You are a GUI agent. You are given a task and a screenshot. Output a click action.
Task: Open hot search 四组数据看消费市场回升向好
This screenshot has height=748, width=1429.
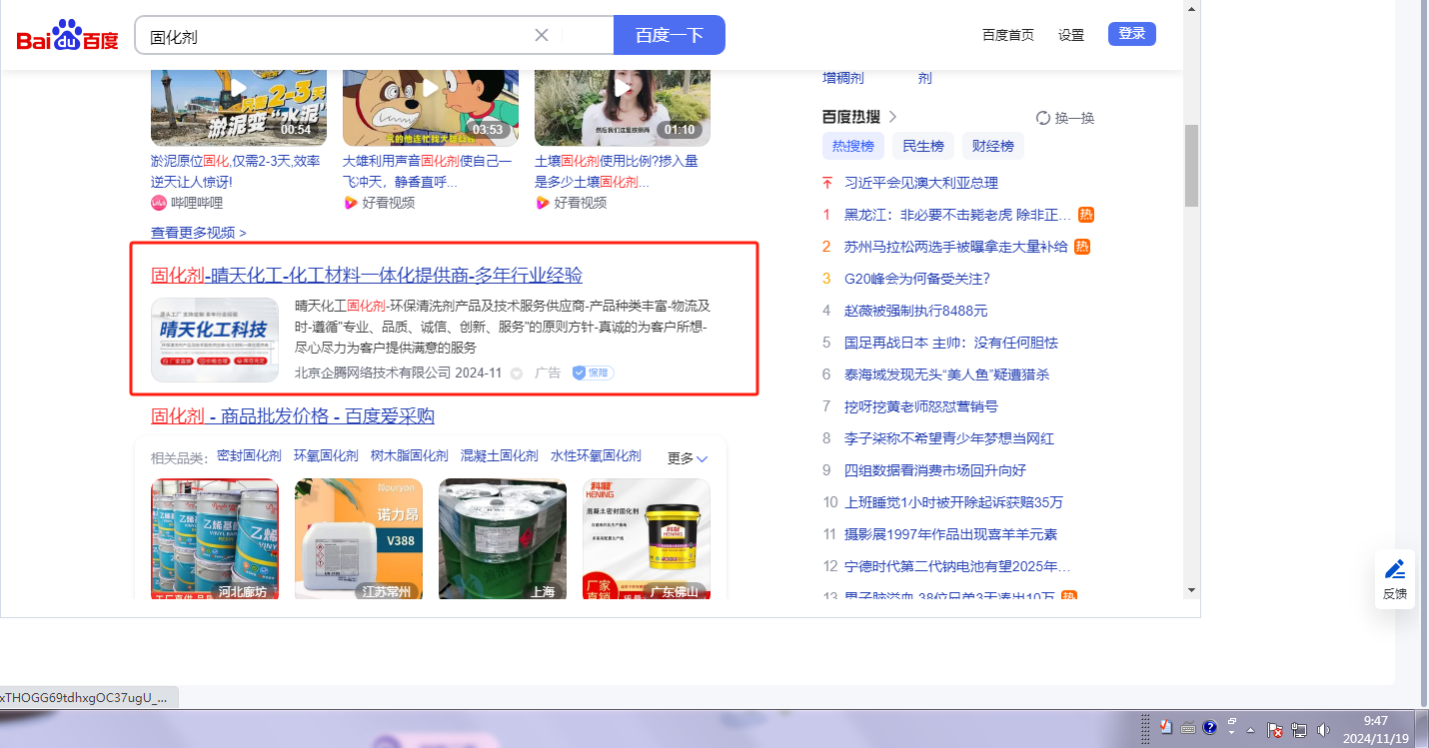(935, 470)
